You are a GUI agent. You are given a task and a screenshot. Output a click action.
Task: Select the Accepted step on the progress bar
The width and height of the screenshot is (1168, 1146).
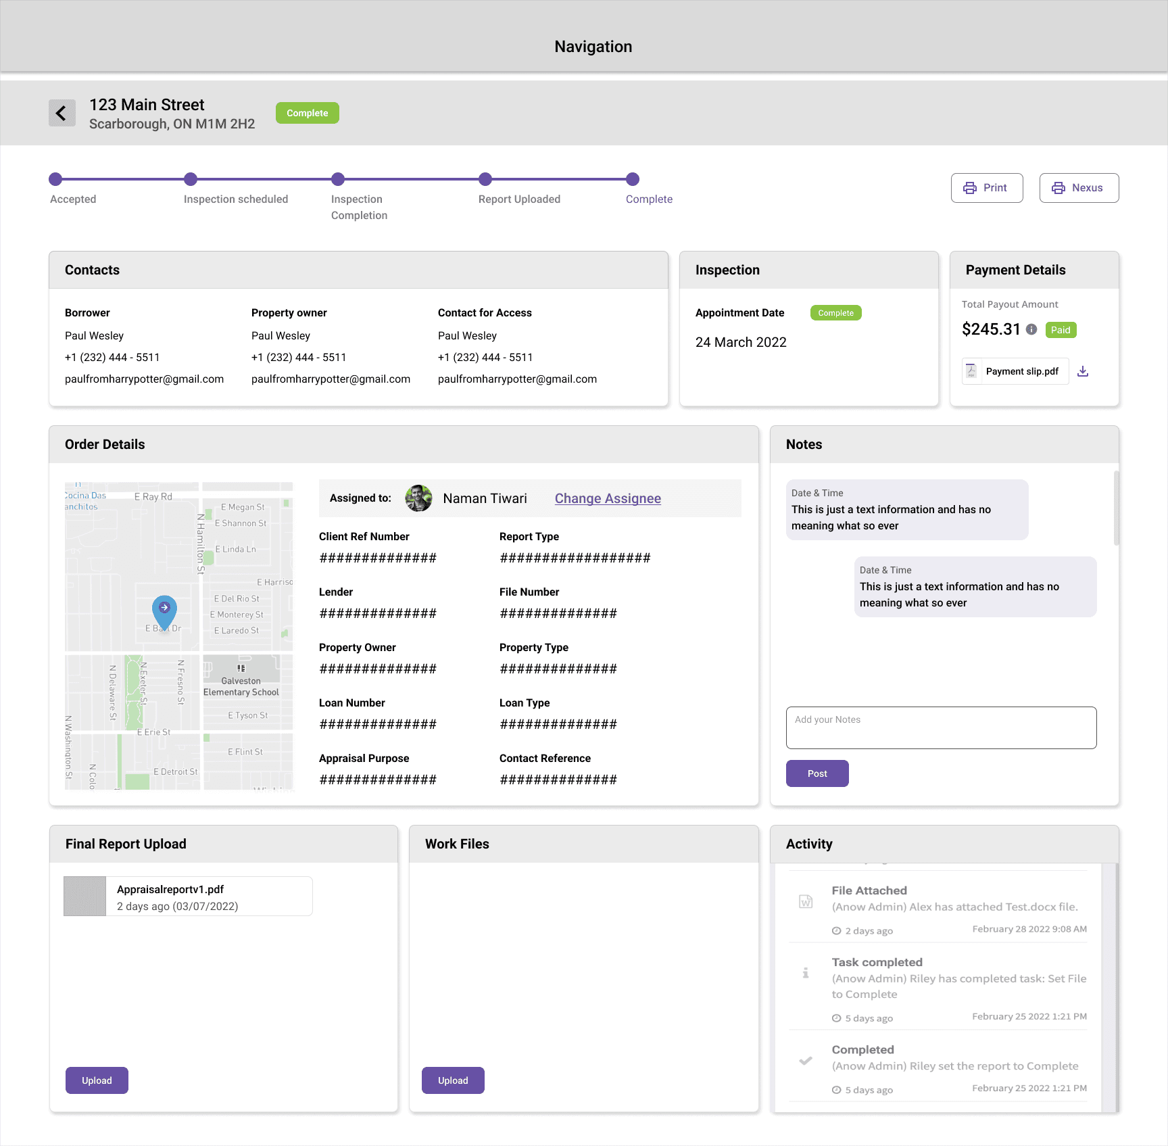pyautogui.click(x=55, y=179)
